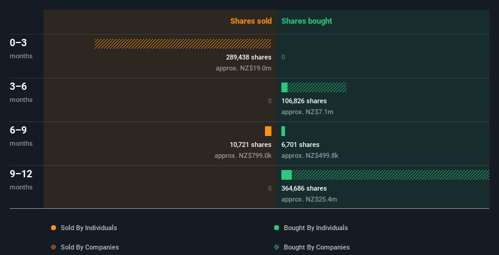Viewport: 499px width, 255px height.
Task: Click the 289,438 shares value
Action: pyautogui.click(x=249, y=57)
